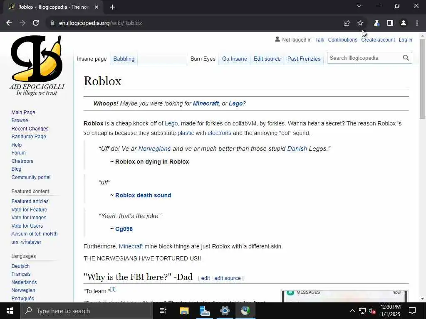Click the Illogicopedia banana logo

click(x=37, y=66)
